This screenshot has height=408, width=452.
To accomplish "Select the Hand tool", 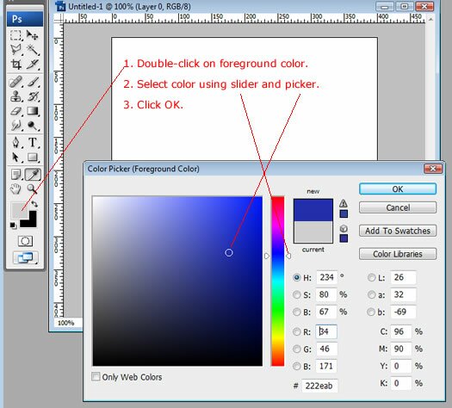I will (15, 189).
